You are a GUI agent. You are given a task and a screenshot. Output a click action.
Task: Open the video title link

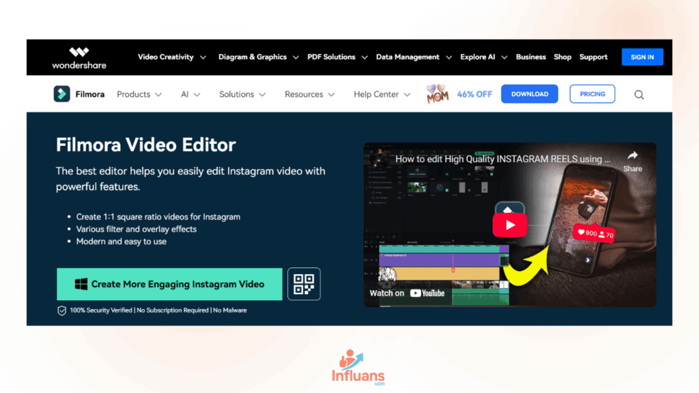(503, 159)
